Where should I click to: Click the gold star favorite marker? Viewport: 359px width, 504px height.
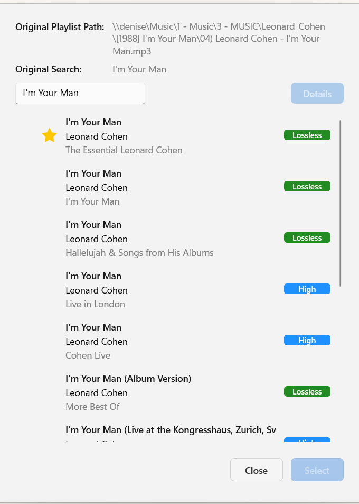49,135
